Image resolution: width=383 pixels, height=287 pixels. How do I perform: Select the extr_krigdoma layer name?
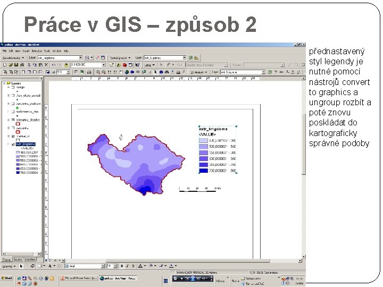[26, 144]
